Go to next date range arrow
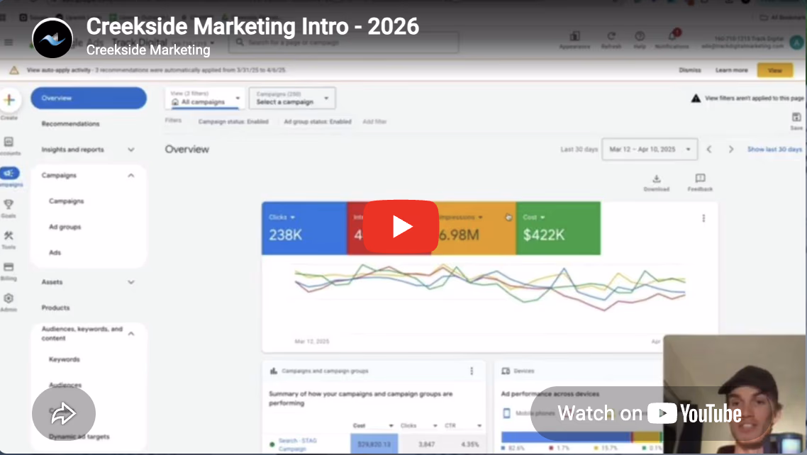807x455 pixels. [731, 149]
